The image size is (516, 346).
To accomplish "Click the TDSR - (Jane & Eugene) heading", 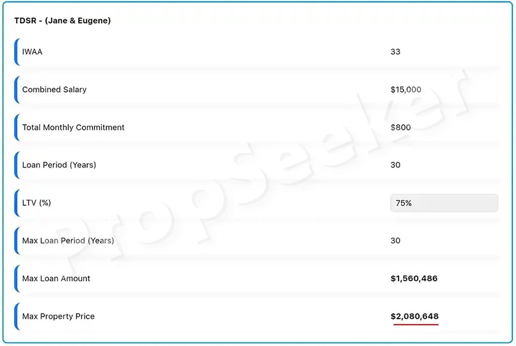I will click(x=62, y=21).
